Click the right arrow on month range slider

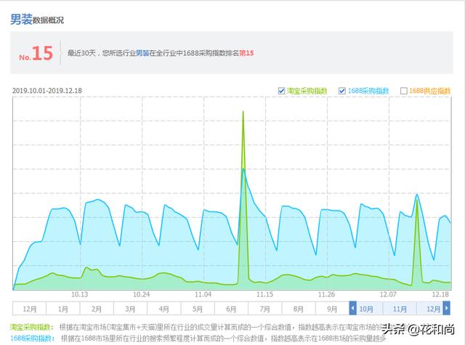[x=446, y=308]
